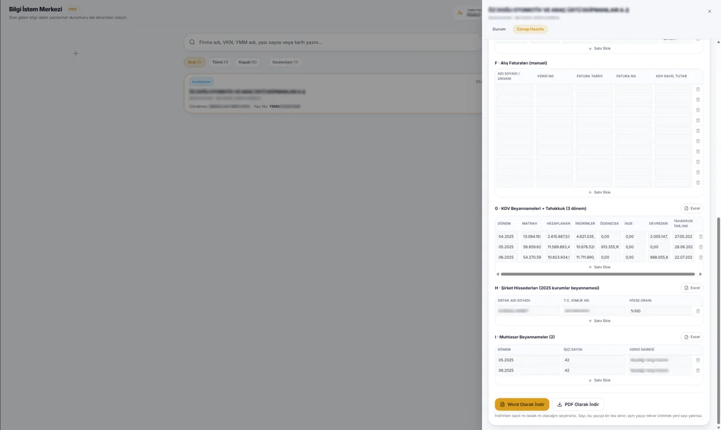Click the Hisse Oranı %100 field
This screenshot has height=430, width=721.
660,311
